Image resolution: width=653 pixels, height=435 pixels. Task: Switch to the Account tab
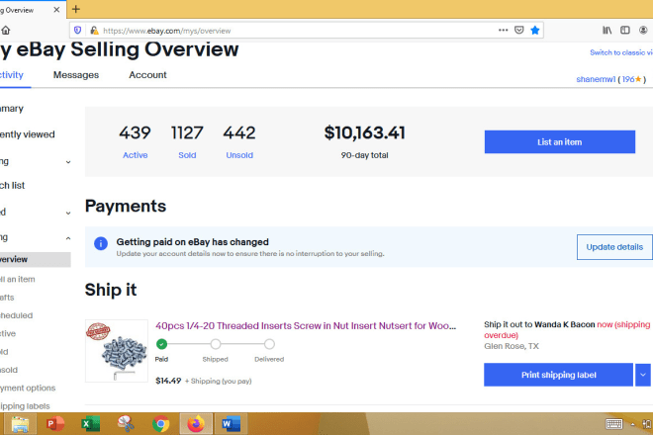pyautogui.click(x=147, y=75)
